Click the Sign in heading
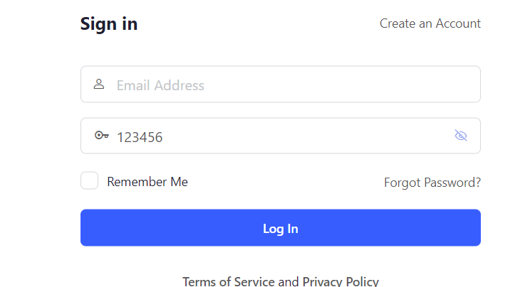The height and width of the screenshot is (287, 520). click(x=109, y=23)
